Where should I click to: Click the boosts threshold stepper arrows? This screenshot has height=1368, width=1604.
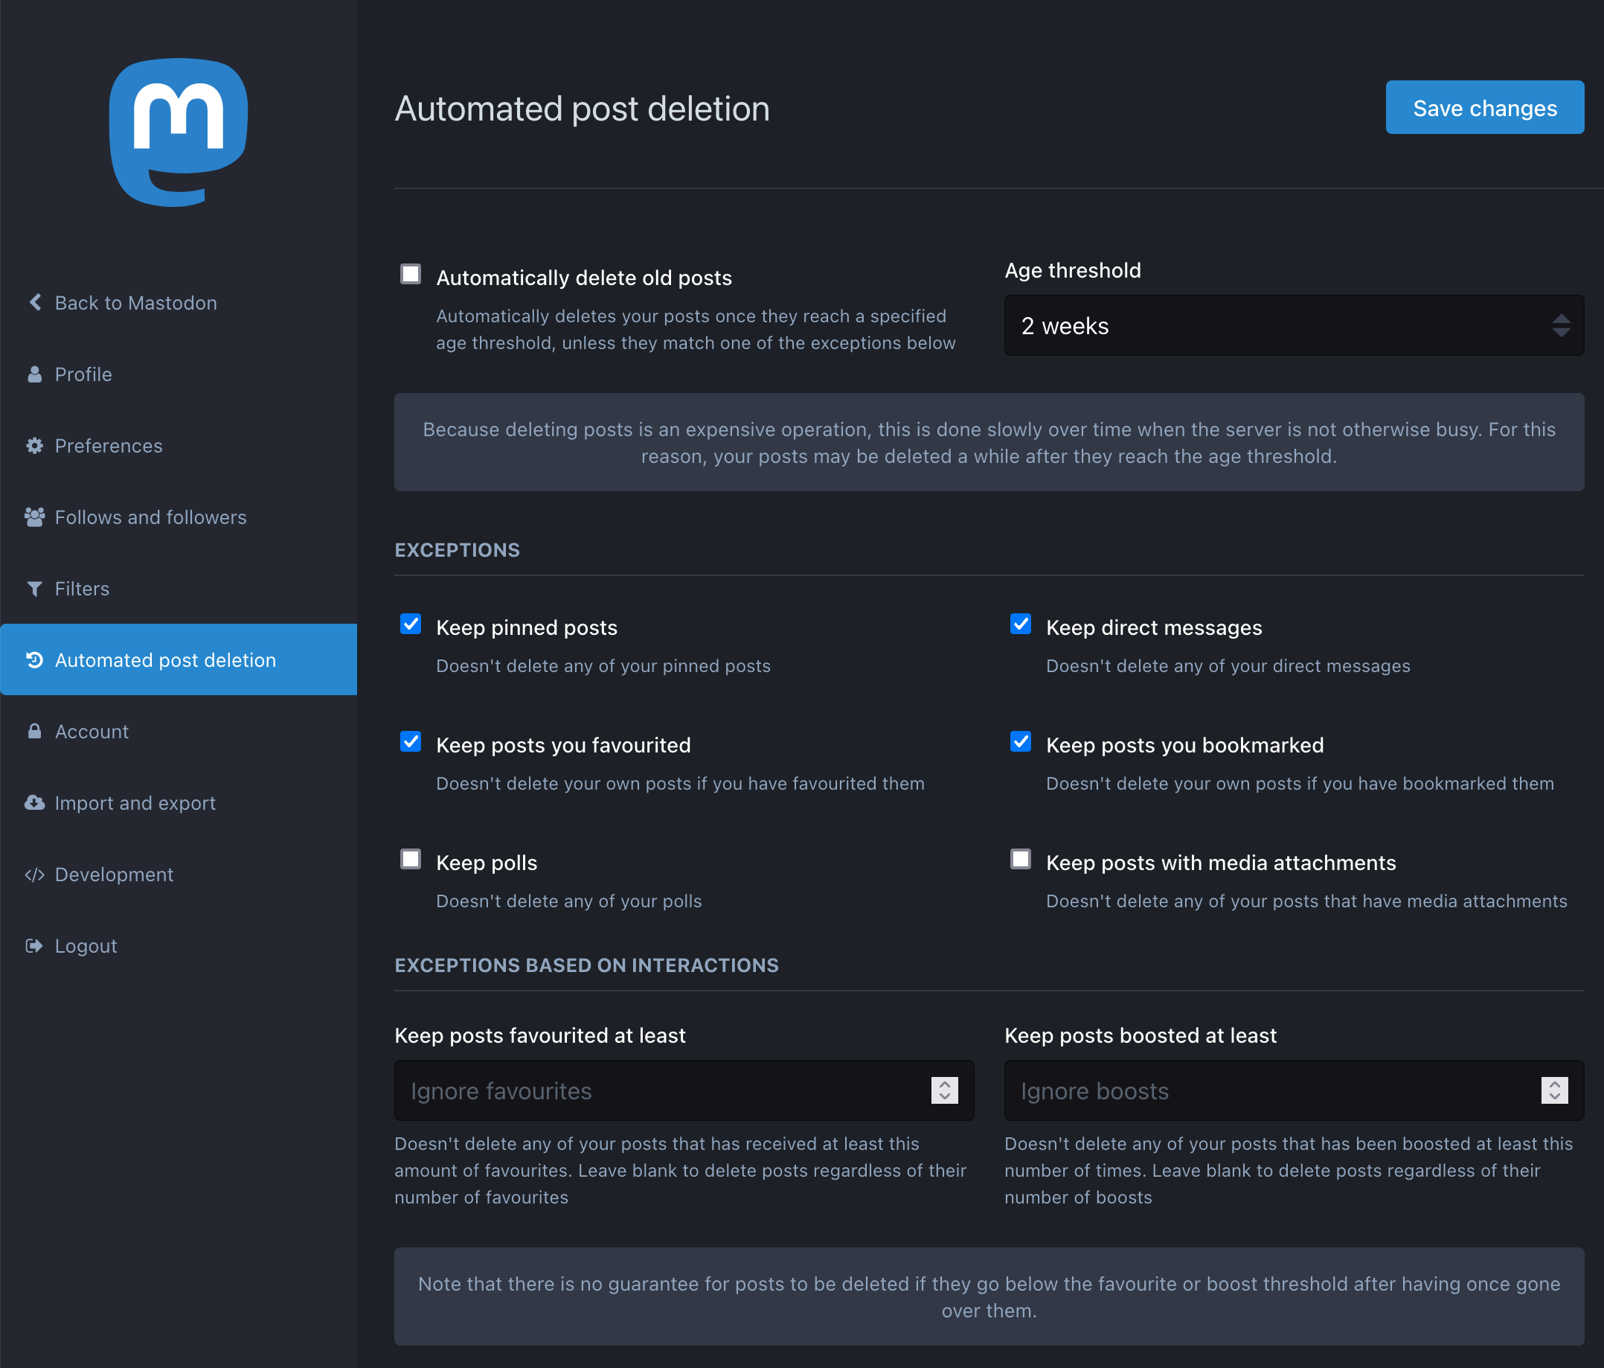click(x=1554, y=1090)
